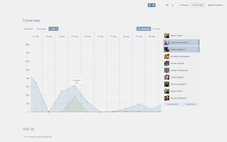Click Катерина Чигвинцева's avatar thumbnail
Image resolution: width=227 pixels, height=142 pixels.
[167, 56]
